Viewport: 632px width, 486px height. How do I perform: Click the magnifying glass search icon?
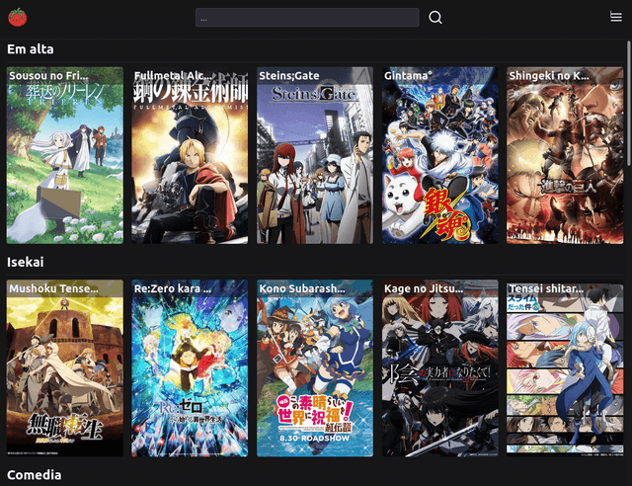click(x=435, y=18)
